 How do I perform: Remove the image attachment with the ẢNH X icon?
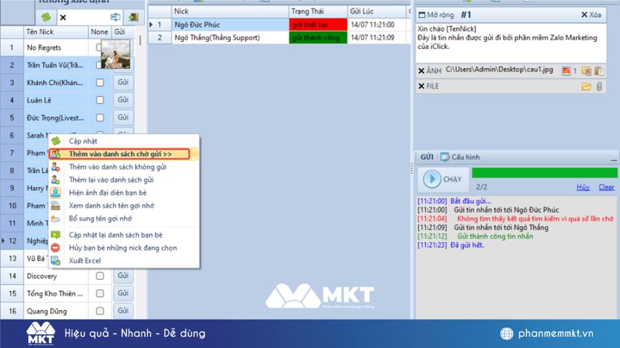click(x=422, y=71)
